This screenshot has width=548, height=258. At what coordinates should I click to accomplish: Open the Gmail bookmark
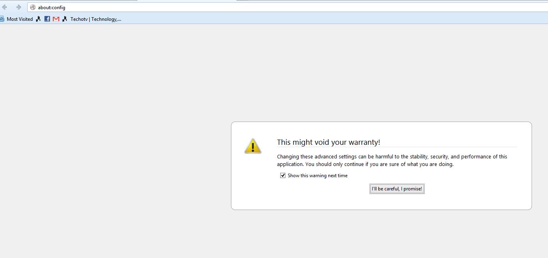(x=56, y=19)
